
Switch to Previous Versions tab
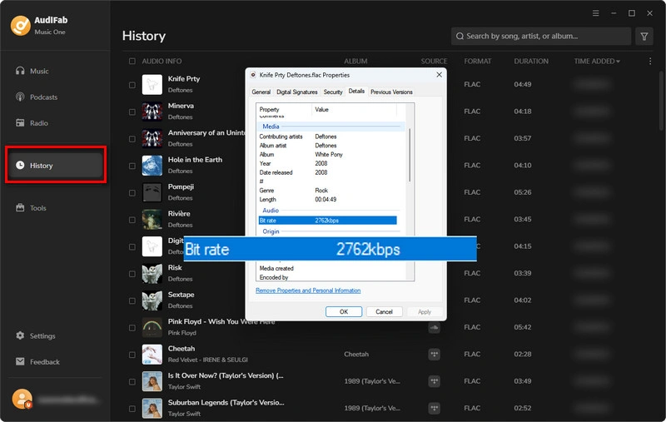point(391,92)
